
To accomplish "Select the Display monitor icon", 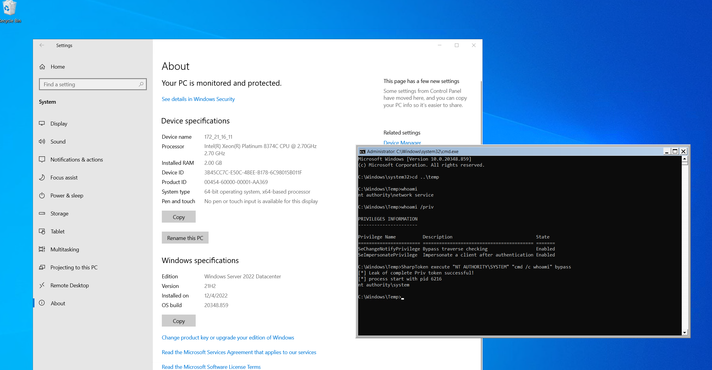I will click(x=42, y=123).
